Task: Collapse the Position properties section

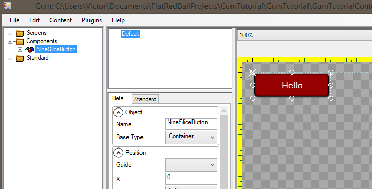Action: point(118,153)
